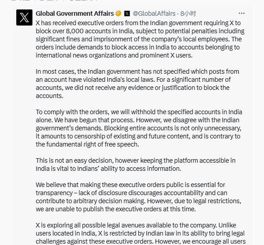264x245 pixels.
Task: Click the paragraph about blocking 8,000 accounts
Action: pos(140,39)
